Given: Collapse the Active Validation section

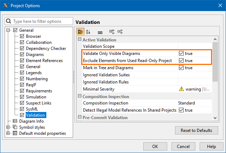Looking at the screenshot, I should click(x=80, y=40).
